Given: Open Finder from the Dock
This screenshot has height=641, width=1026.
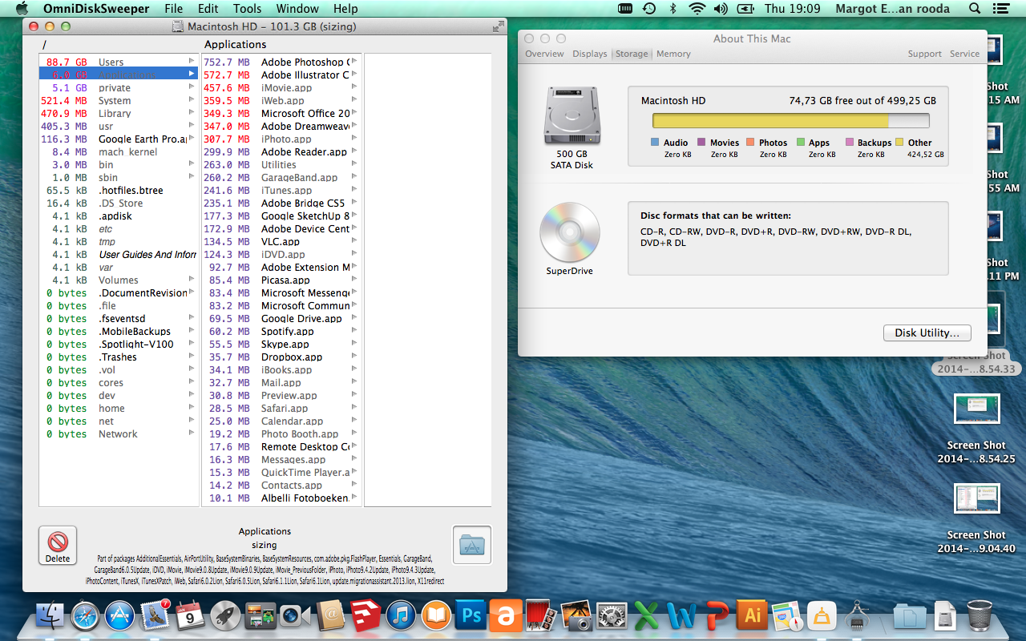Looking at the screenshot, I should pos(50,615).
